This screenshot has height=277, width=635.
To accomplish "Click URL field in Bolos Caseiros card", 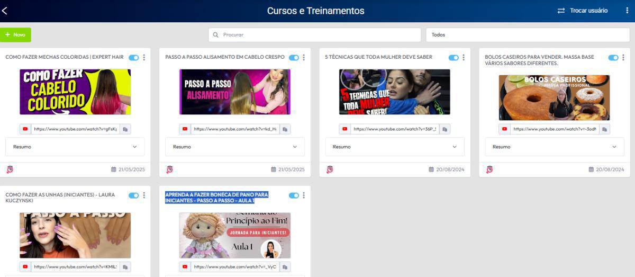I will [555, 129].
